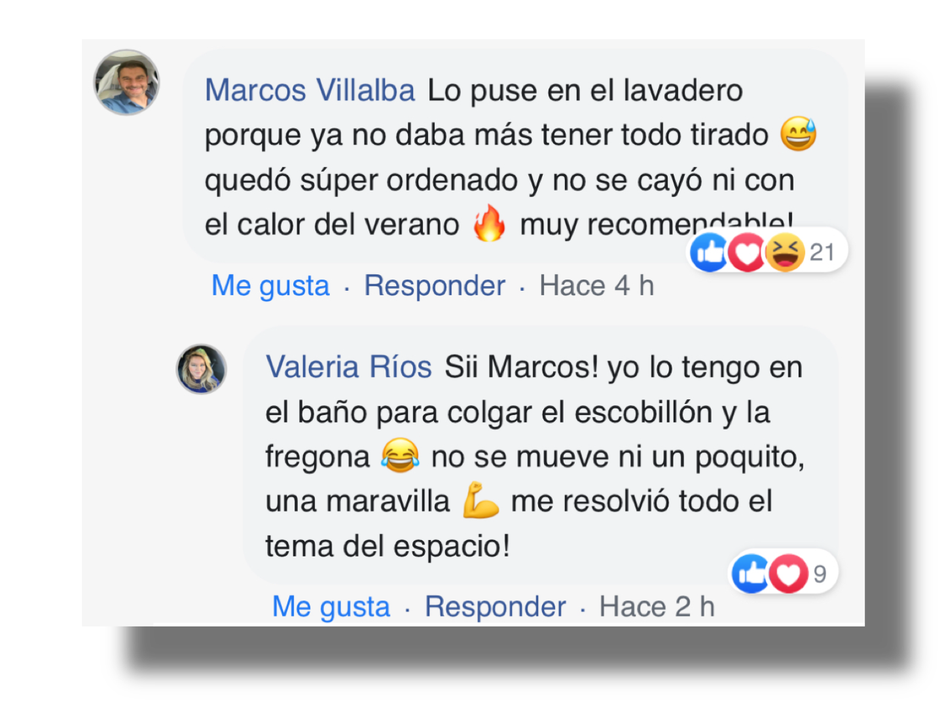Open the 'Hace 2 h' timestamp

[657, 607]
